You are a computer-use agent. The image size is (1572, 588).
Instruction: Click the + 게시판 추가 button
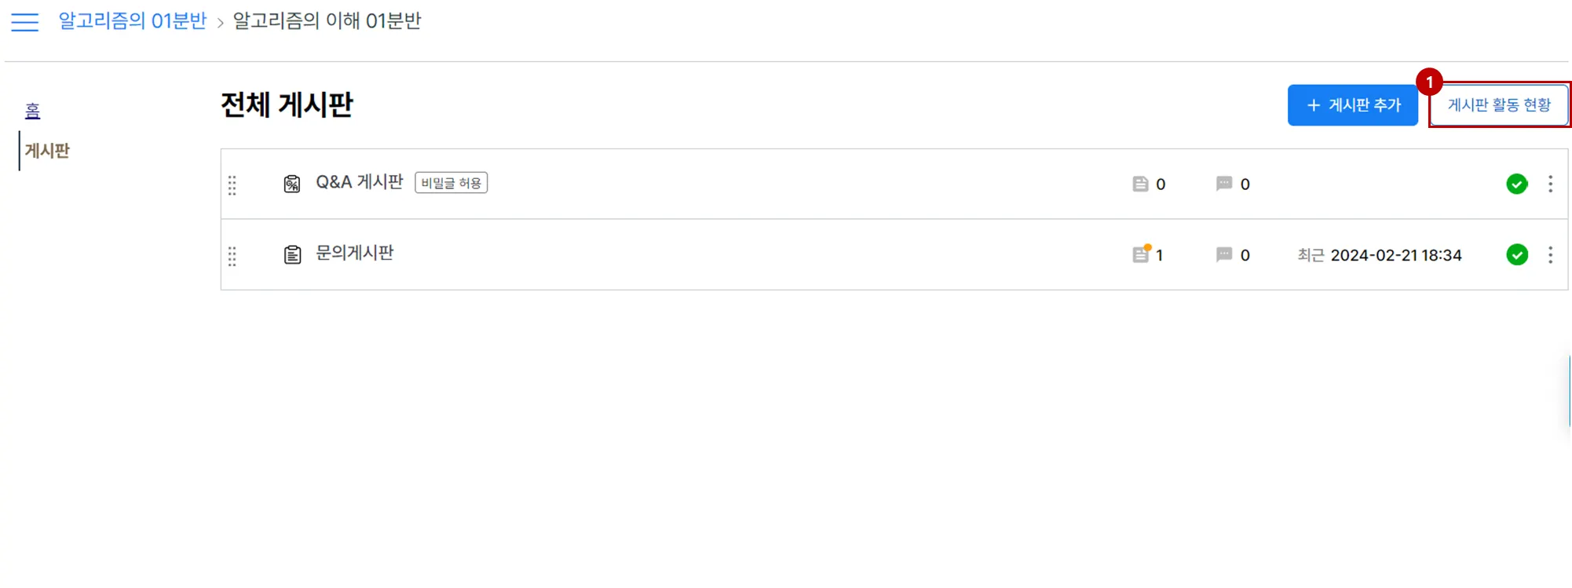pyautogui.click(x=1352, y=105)
